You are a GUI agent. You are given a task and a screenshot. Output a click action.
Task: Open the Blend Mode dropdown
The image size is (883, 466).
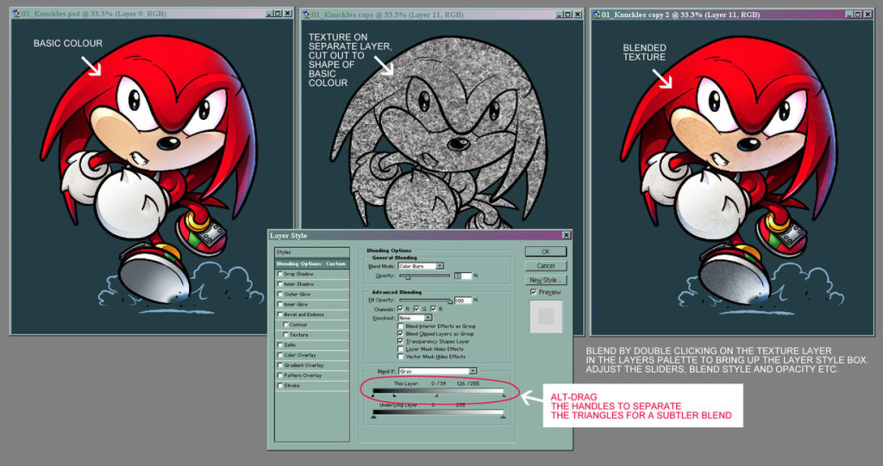coord(421,266)
